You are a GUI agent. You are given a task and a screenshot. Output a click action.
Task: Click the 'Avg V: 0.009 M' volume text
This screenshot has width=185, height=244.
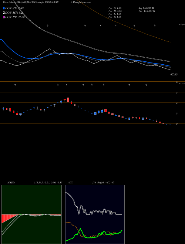[147, 8]
